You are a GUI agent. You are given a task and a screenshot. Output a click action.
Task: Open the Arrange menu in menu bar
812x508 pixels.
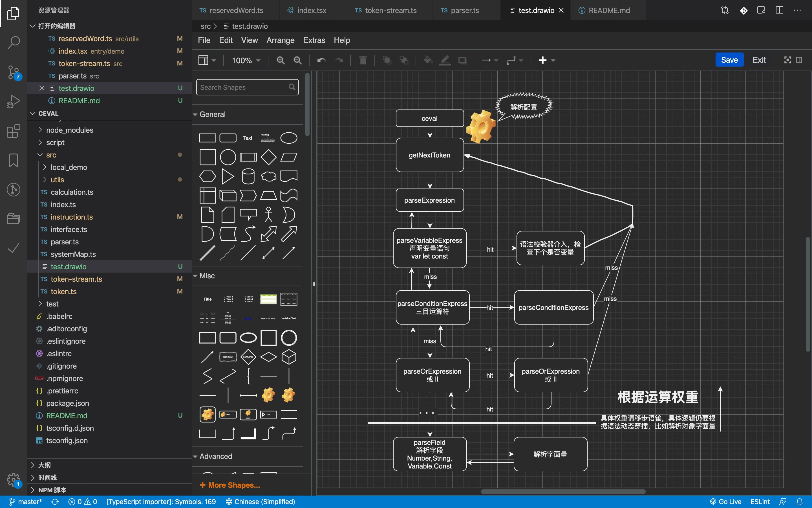pos(280,40)
